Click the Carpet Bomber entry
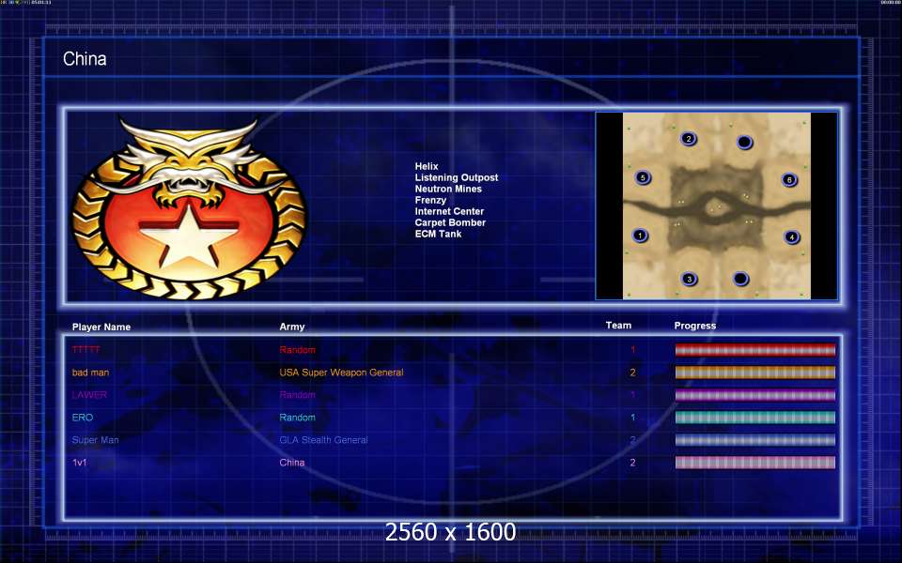 click(x=450, y=222)
